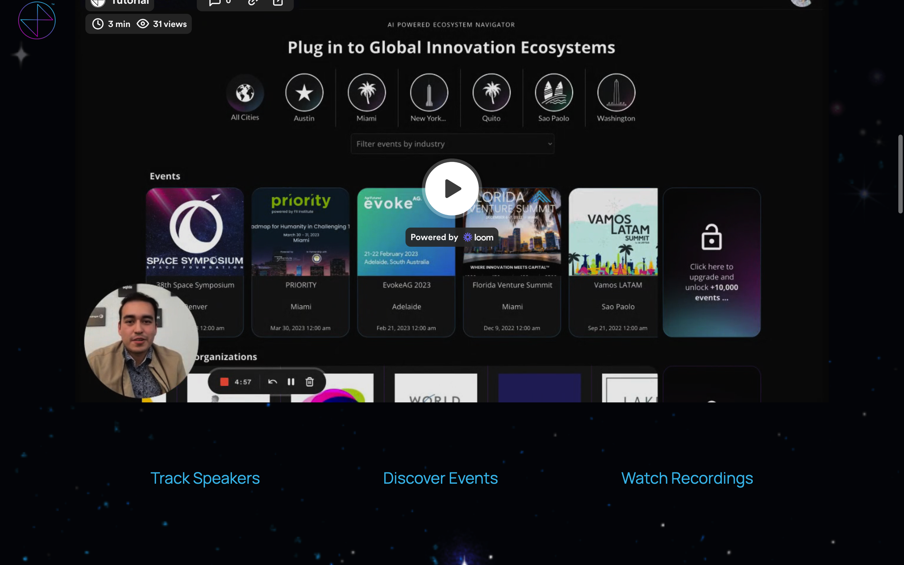Screen dimensions: 904x565
Task: Pause the recording in the control bar
Action: [291, 382]
